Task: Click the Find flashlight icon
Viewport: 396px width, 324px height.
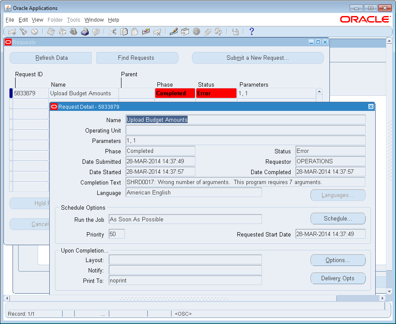Action: pyautogui.click(x=23, y=32)
